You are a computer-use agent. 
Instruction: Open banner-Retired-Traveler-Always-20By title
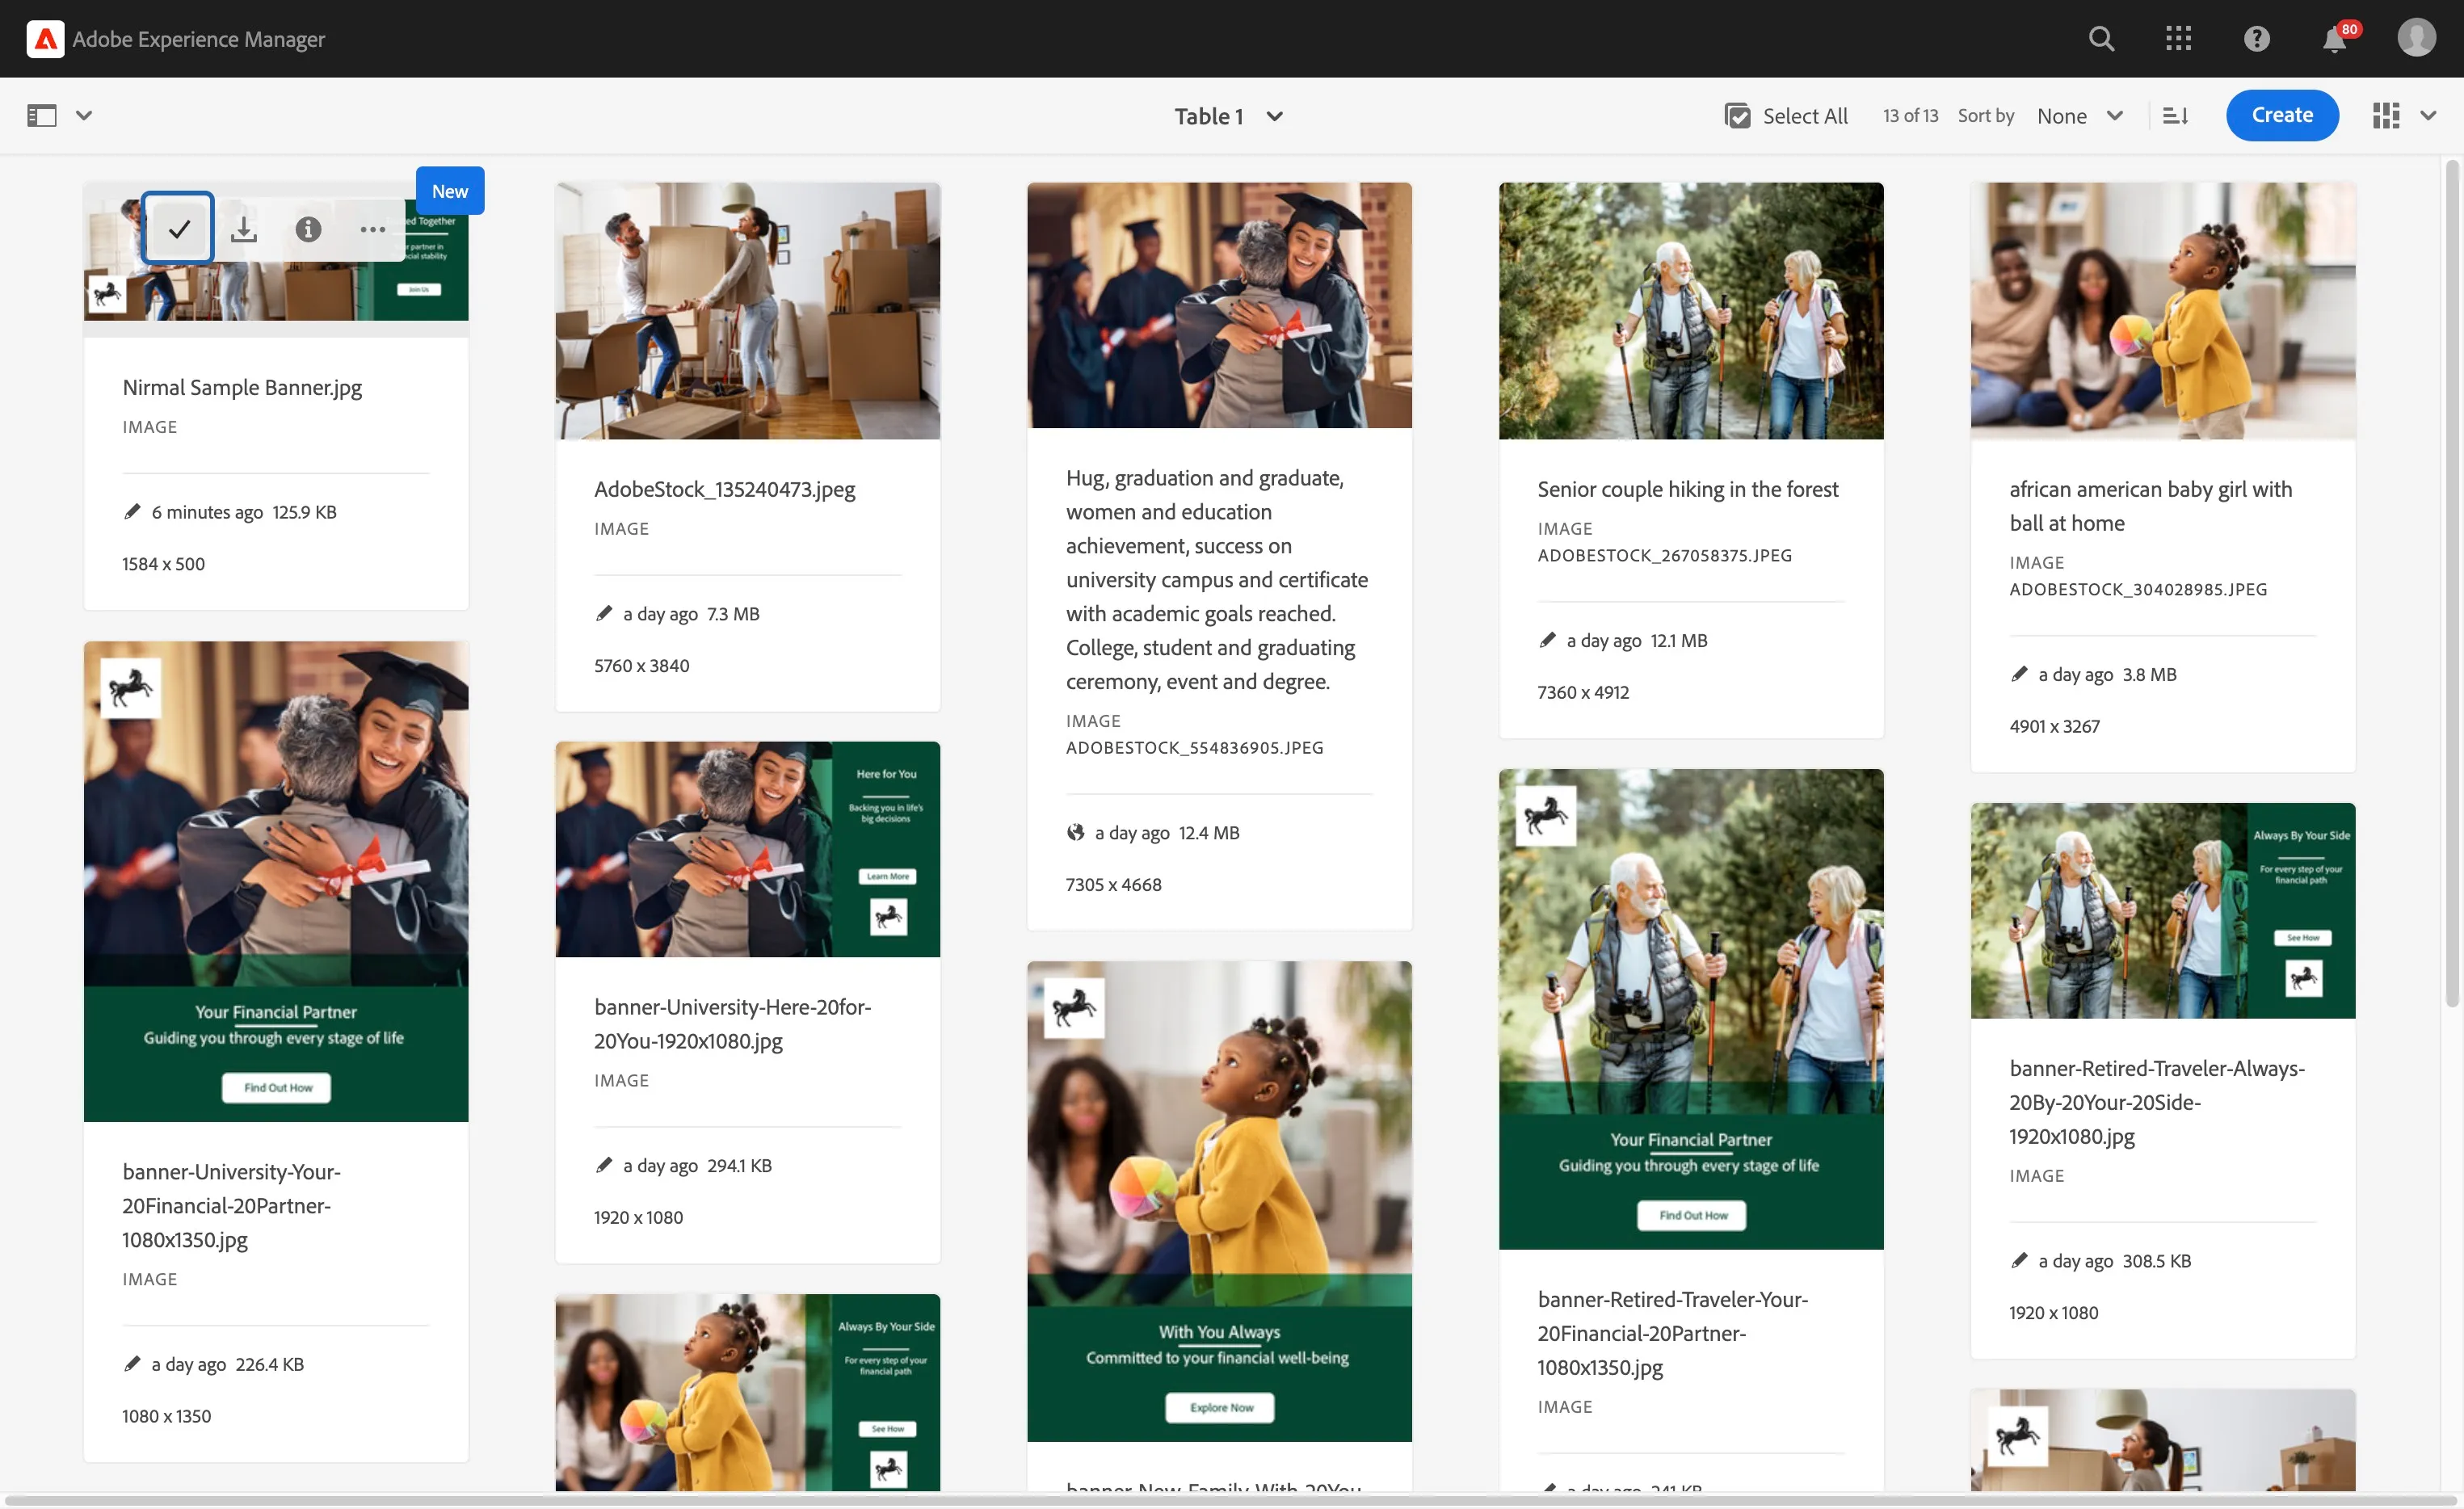click(x=2156, y=1102)
